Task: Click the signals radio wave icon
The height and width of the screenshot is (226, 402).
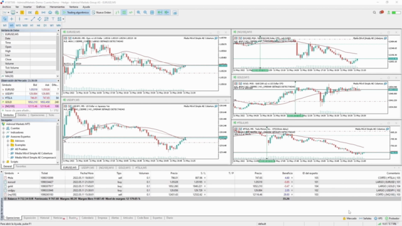Action: pos(43,13)
